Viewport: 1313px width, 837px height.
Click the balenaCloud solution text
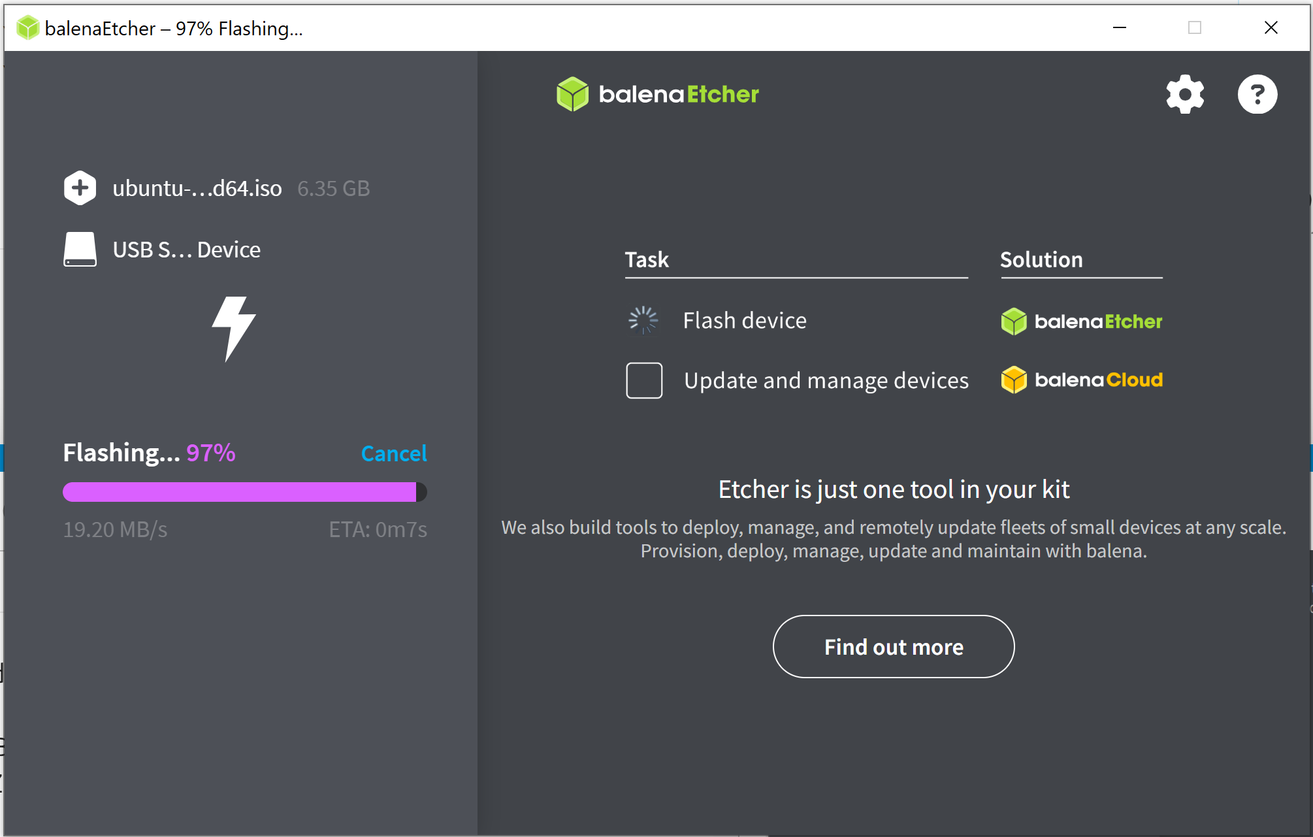pyautogui.click(x=1098, y=380)
